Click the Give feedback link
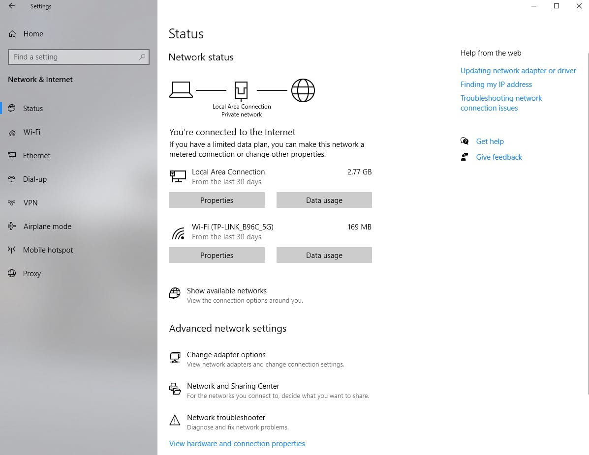This screenshot has width=589, height=455. (x=499, y=157)
